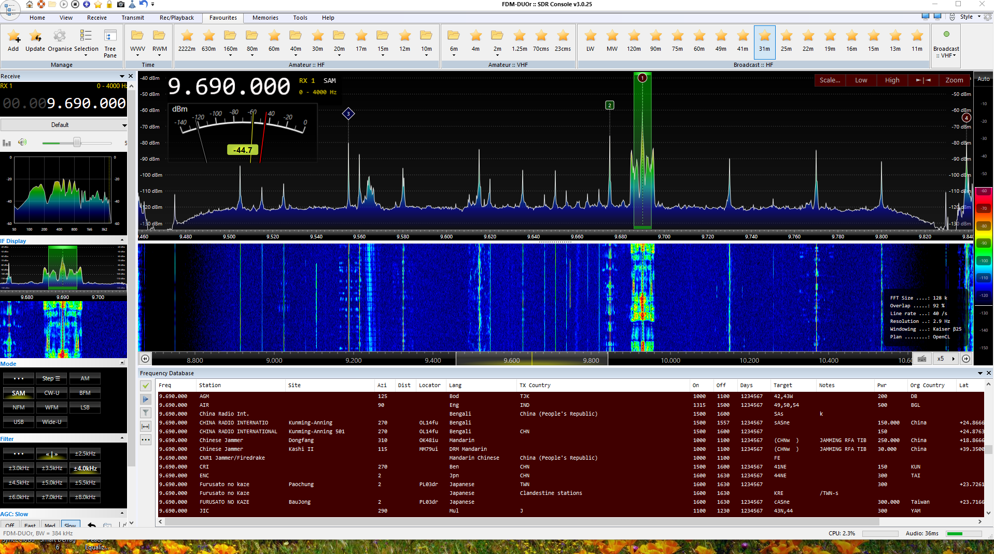The width and height of the screenshot is (994, 554).
Task: Open the Tree Pane view
Action: pos(110,36)
